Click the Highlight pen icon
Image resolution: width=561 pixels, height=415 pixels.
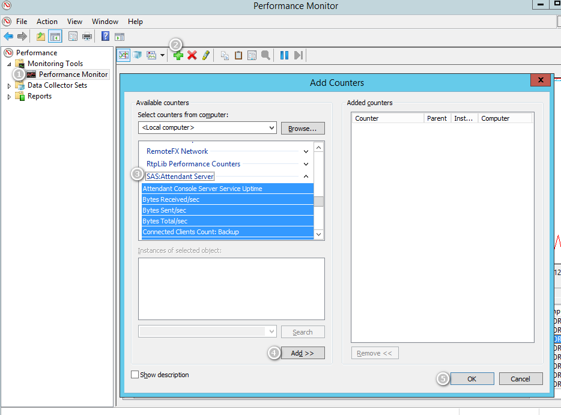(x=206, y=55)
